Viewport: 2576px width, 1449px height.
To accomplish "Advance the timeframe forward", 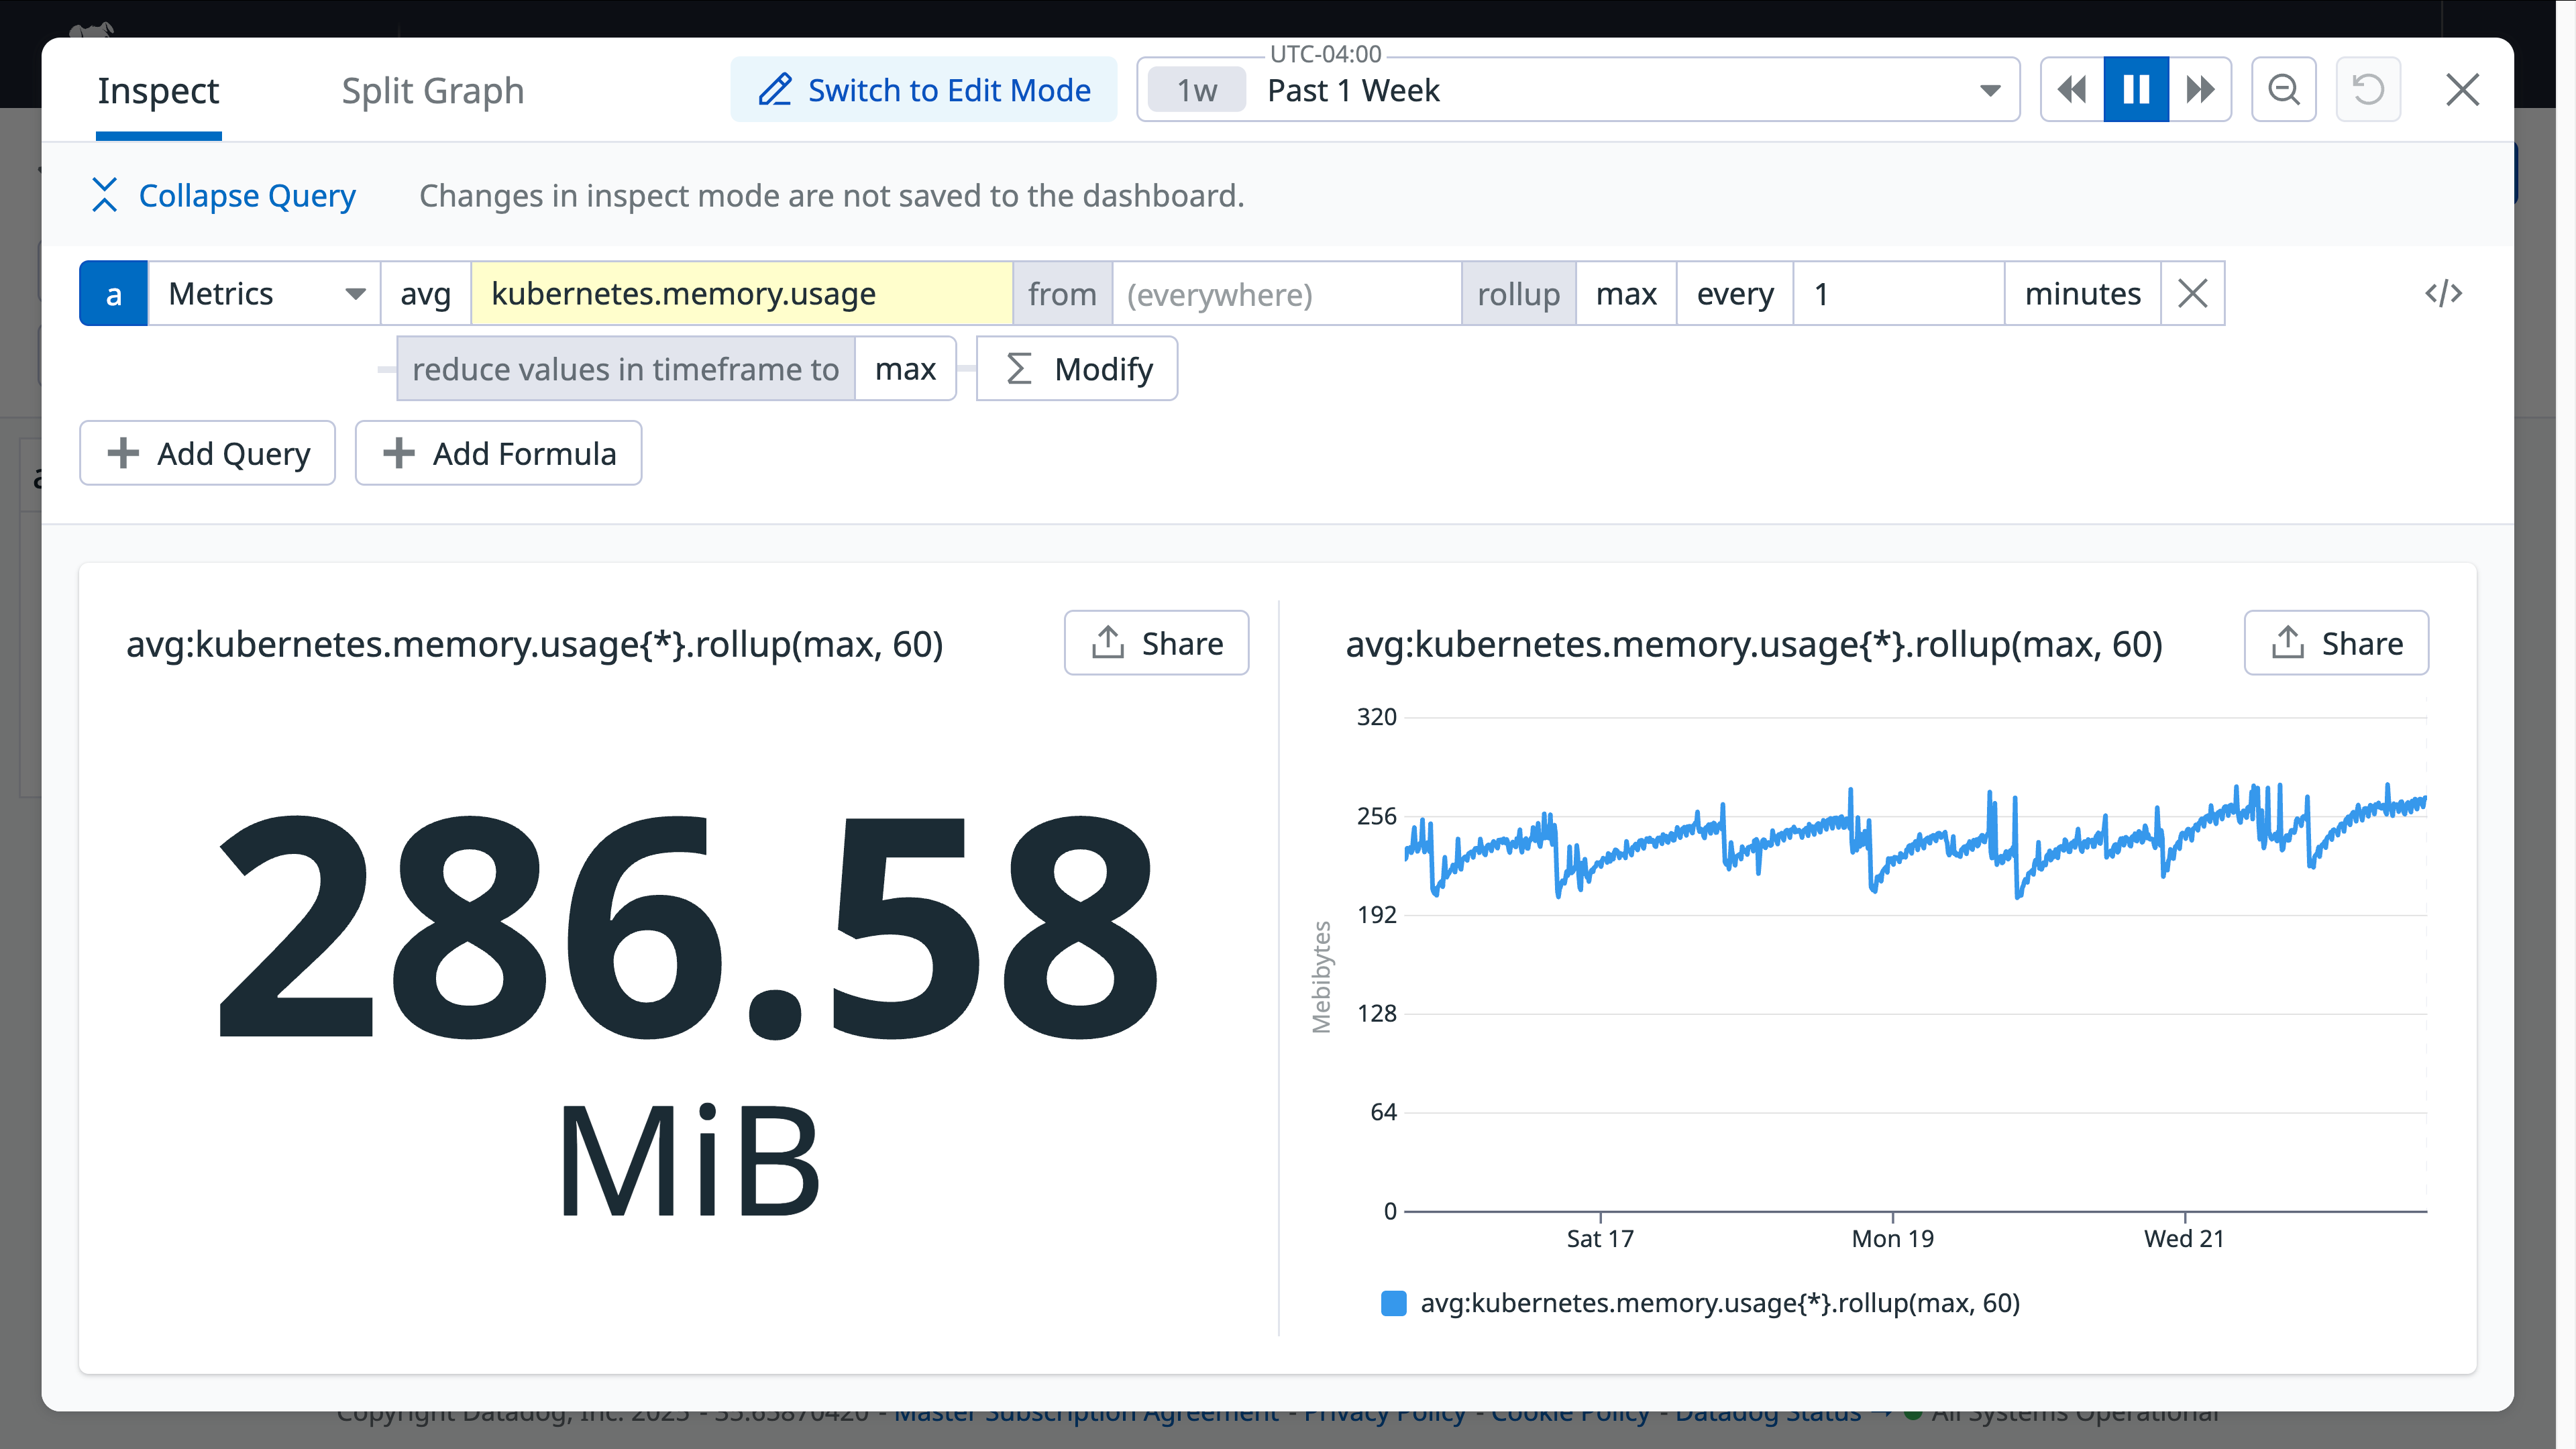I will 2200,89.
